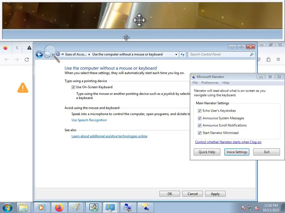Viewport: 285px width, 213px height.
Task: Click breadcrumb arrow after Ease of Acce...
Action: pyautogui.click(x=89, y=54)
